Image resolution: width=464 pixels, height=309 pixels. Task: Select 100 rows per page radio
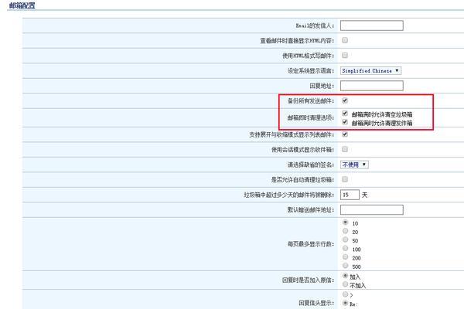(x=345, y=249)
